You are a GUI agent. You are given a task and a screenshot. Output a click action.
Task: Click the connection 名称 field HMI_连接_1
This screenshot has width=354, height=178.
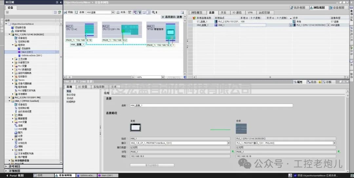pyautogui.click(x=211, y=105)
